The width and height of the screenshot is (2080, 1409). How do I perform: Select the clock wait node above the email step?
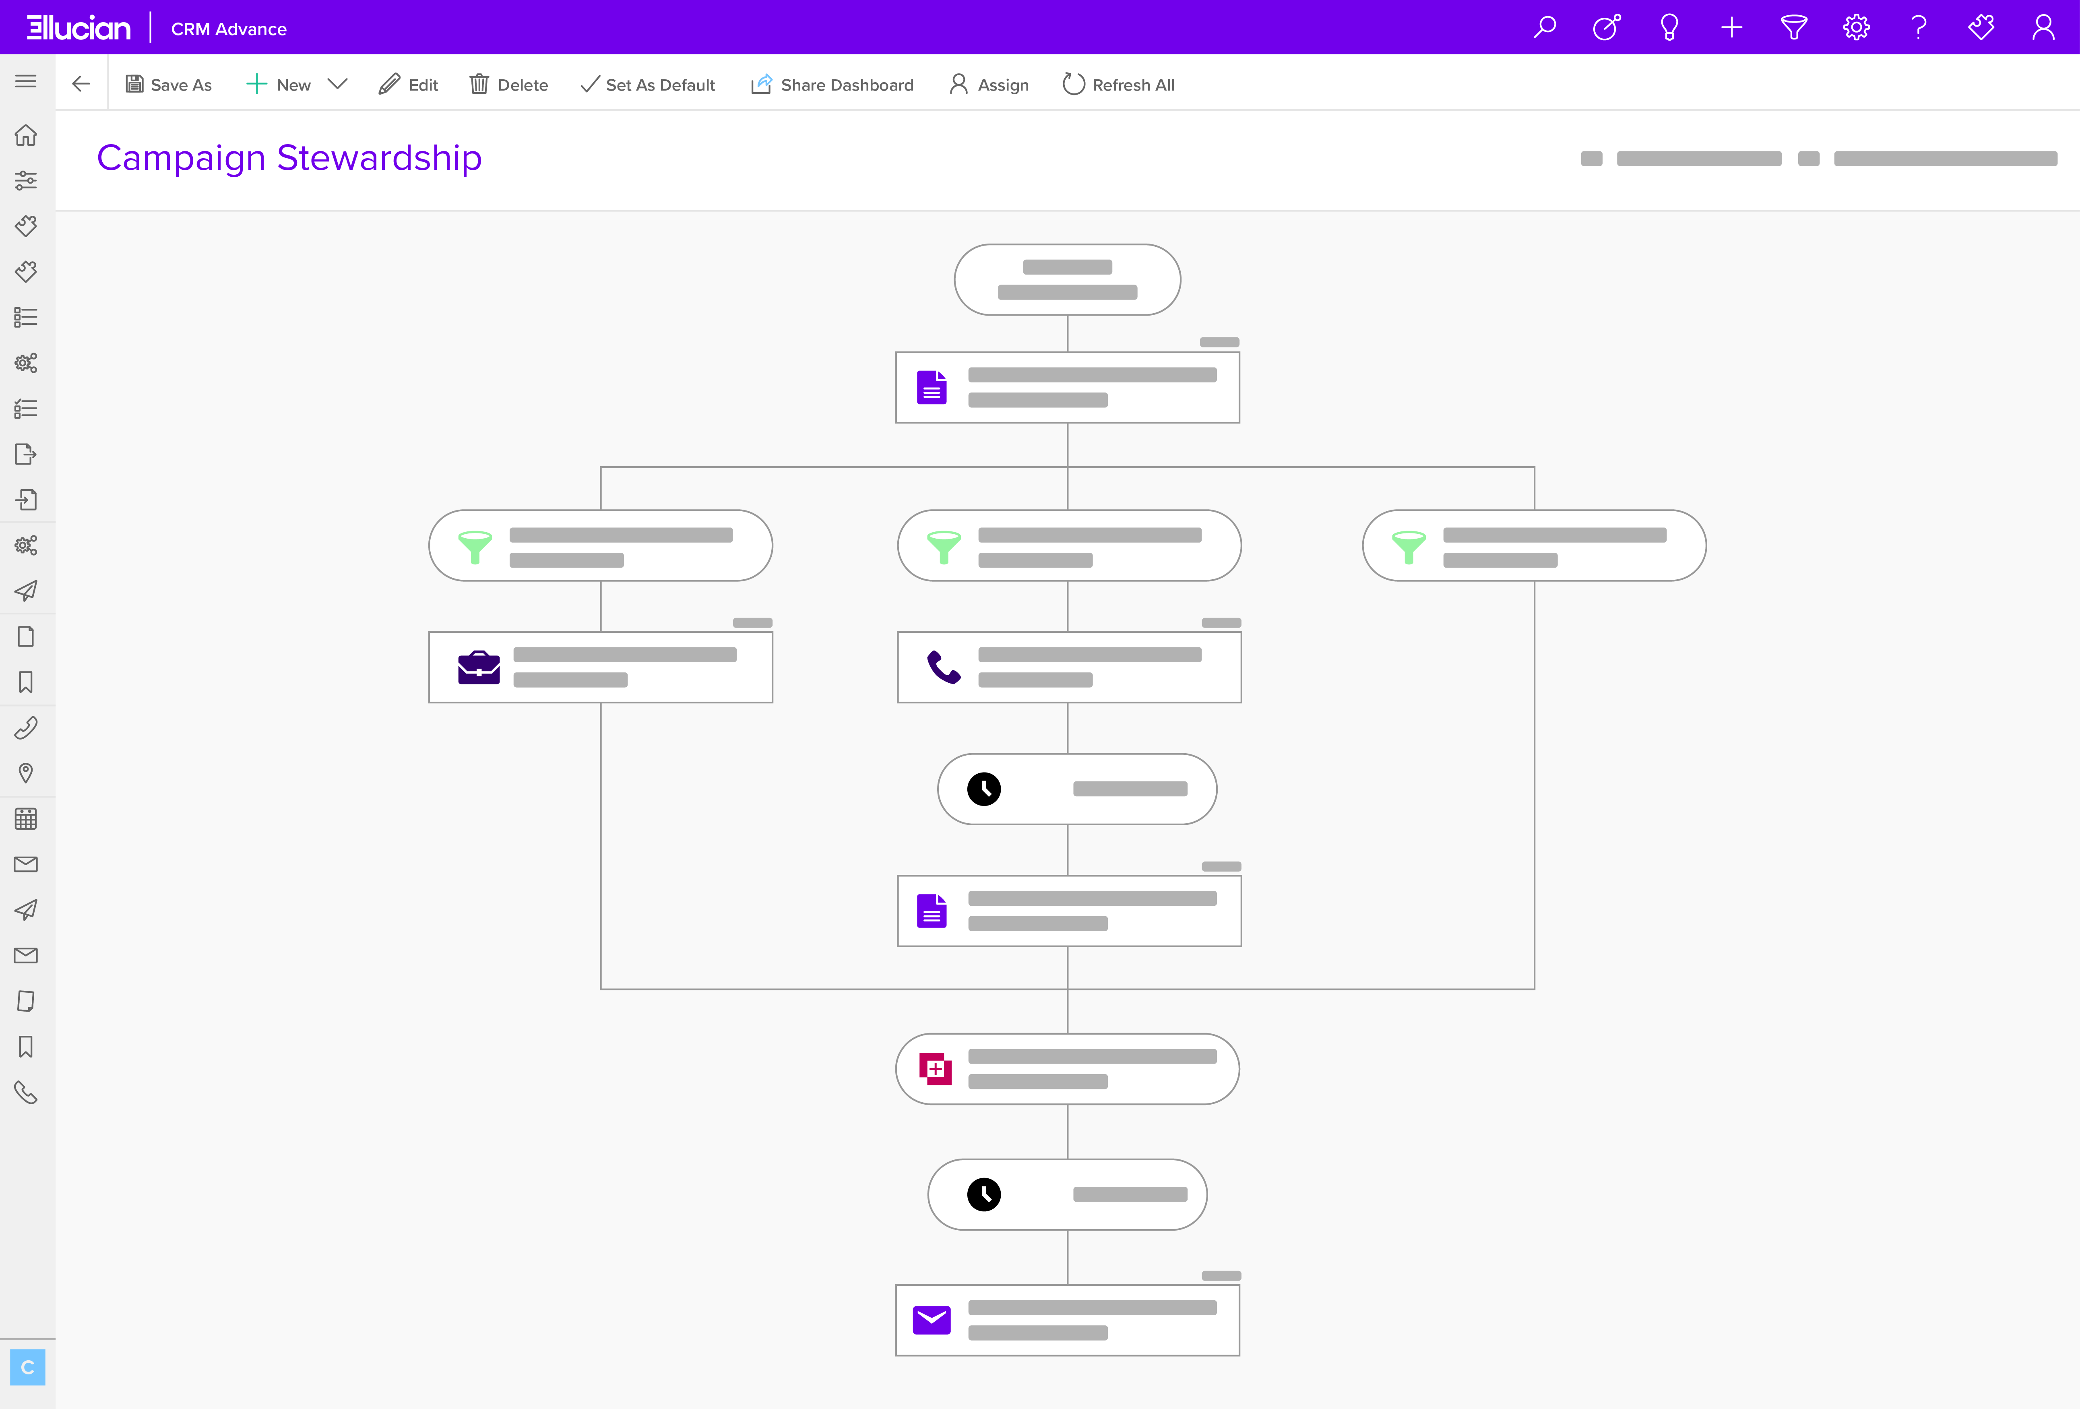point(1067,1194)
